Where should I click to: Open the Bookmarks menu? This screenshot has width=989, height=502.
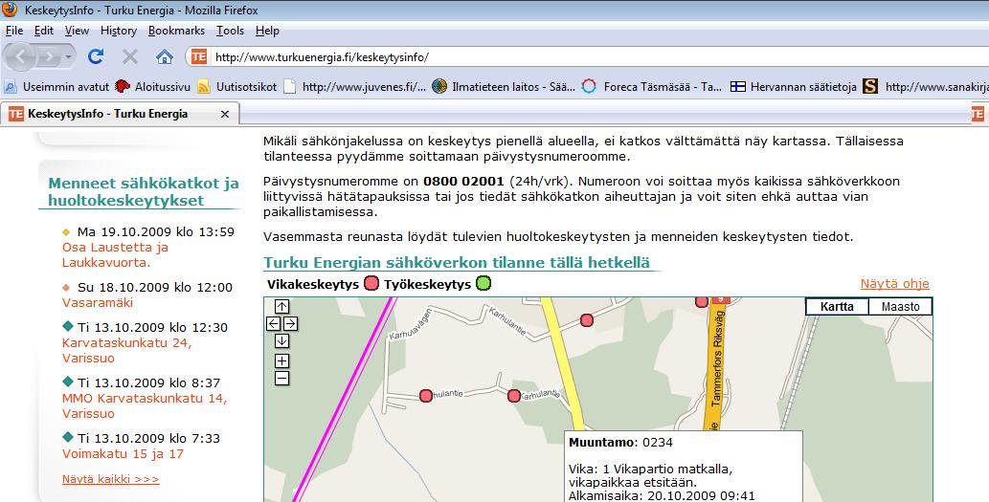(x=176, y=31)
